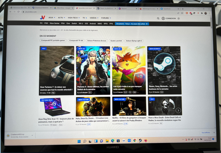
Task: Switch to the Download MAXON tab
Action: 42,8
